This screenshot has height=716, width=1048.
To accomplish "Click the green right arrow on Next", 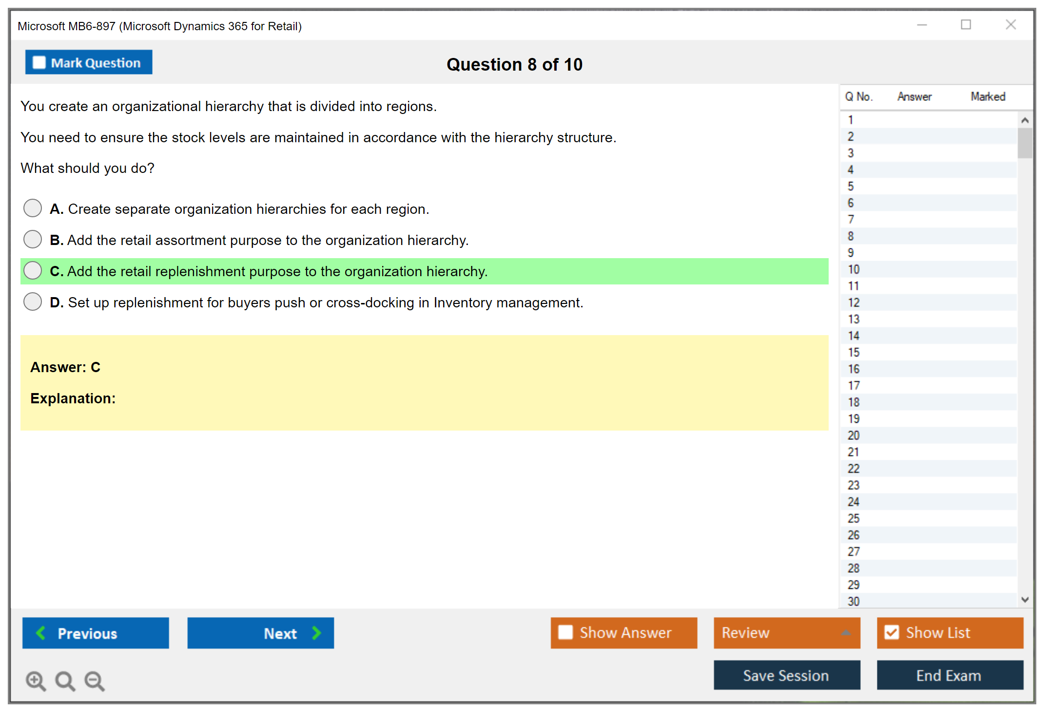I will [x=316, y=633].
